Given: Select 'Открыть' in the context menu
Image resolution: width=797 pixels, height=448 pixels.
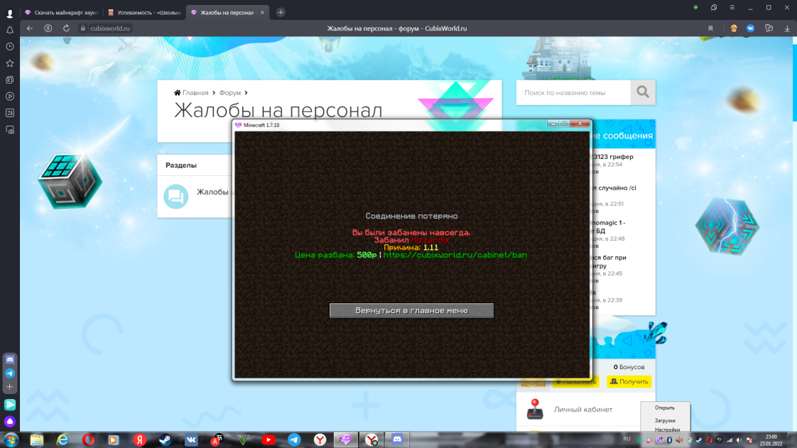Looking at the screenshot, I should [x=665, y=408].
